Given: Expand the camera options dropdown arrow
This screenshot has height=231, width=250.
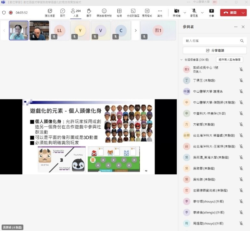Looking at the screenshot, I should click(x=185, y=13).
